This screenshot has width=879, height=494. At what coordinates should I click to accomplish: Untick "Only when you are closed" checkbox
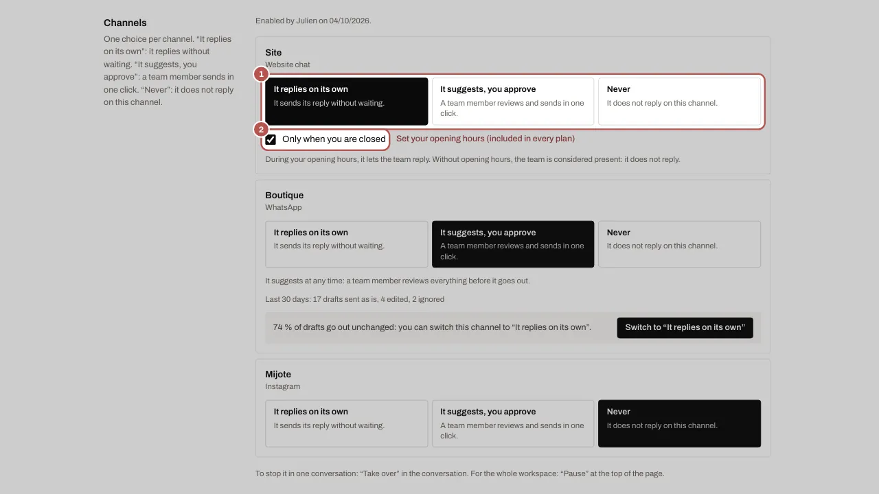click(x=271, y=139)
